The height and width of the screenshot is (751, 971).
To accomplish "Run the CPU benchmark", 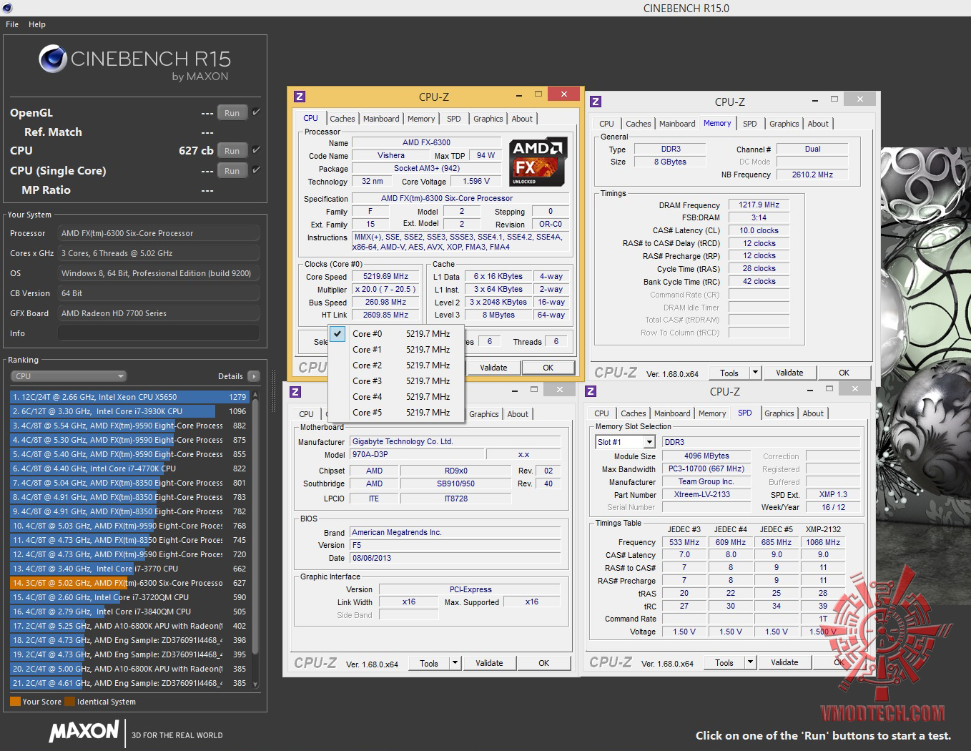I will [232, 150].
